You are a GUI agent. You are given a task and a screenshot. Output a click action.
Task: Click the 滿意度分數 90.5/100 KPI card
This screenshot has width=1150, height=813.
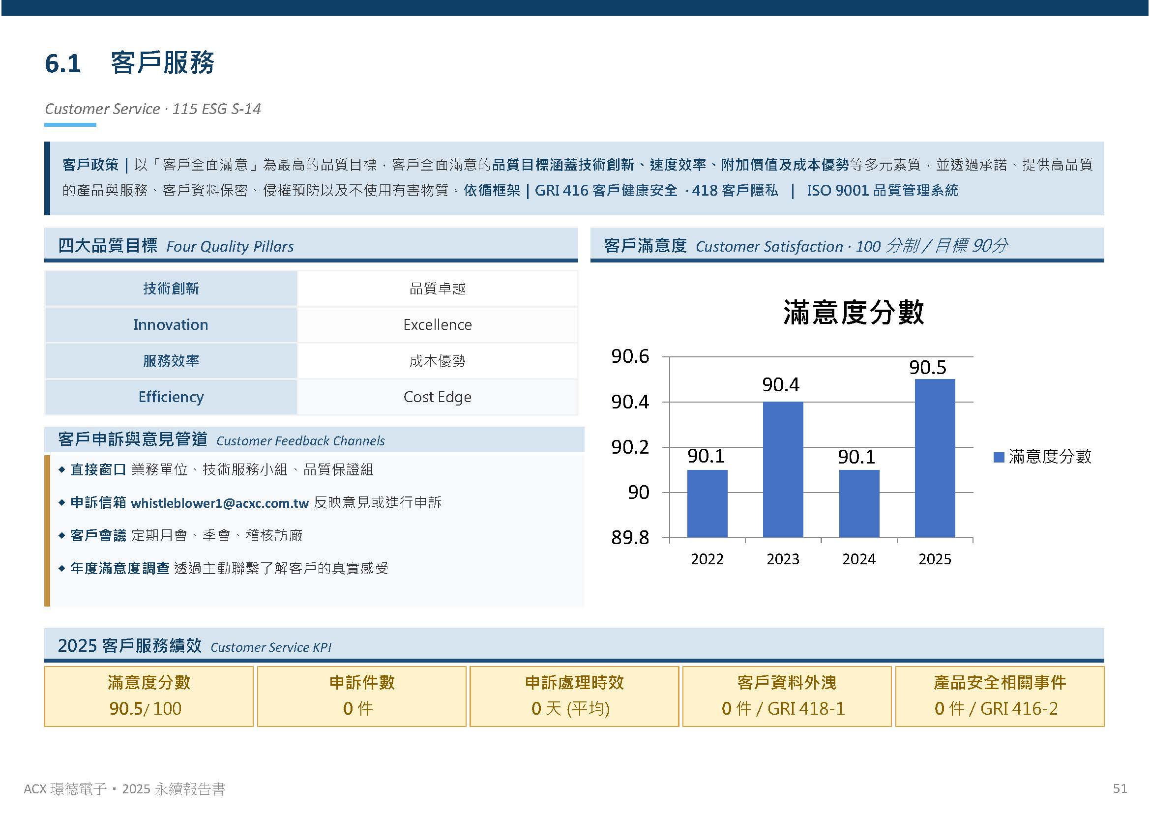click(149, 696)
